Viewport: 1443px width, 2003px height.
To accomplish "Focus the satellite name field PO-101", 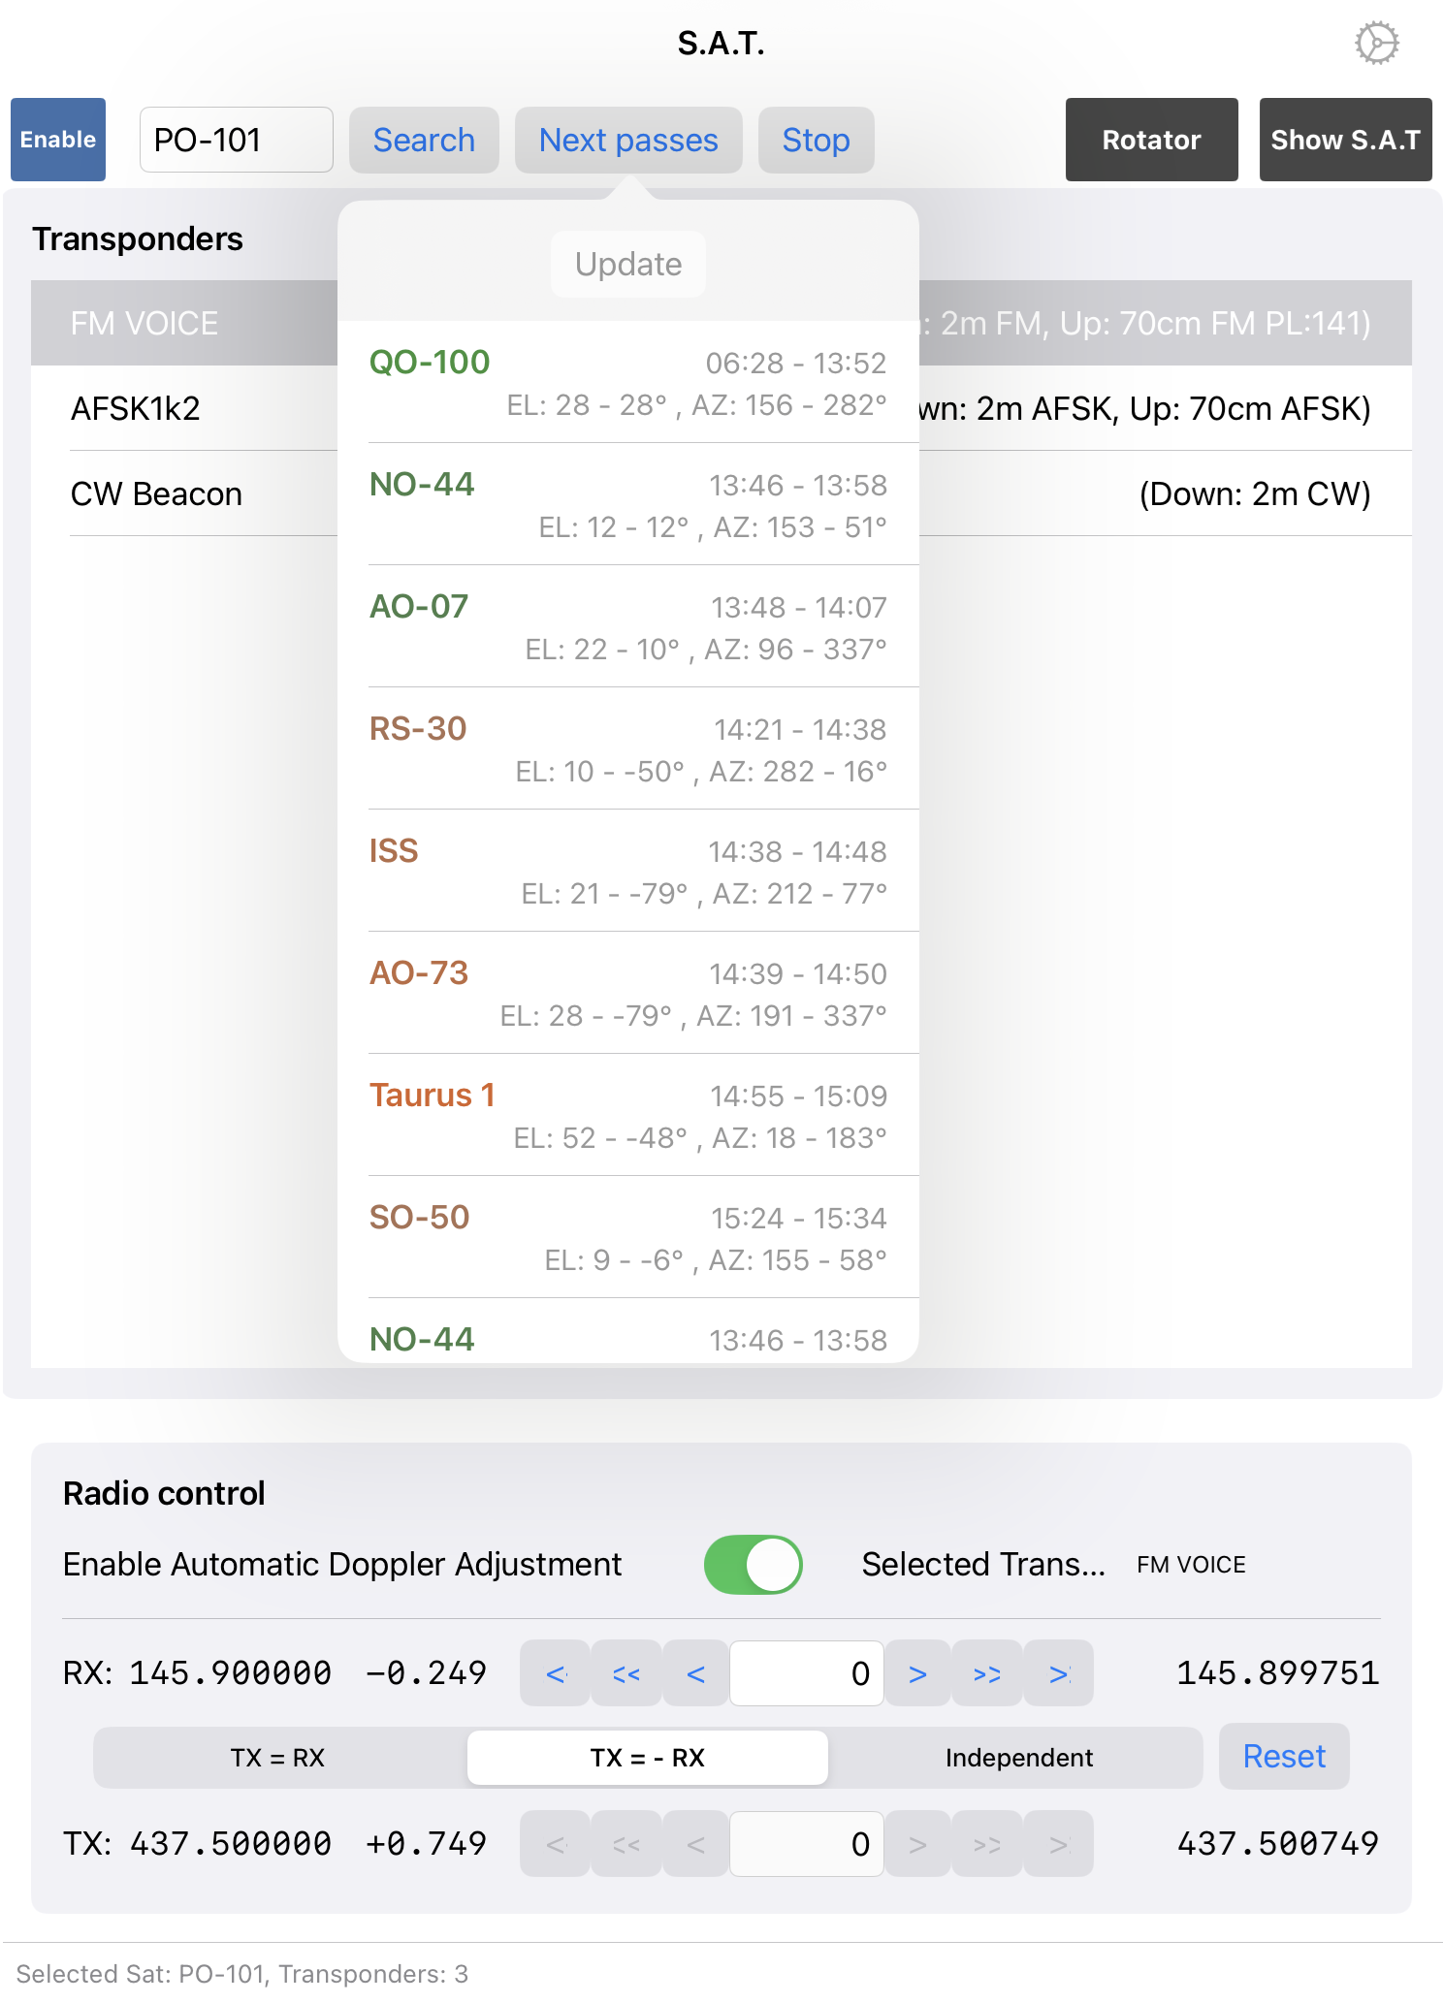I will tap(236, 141).
